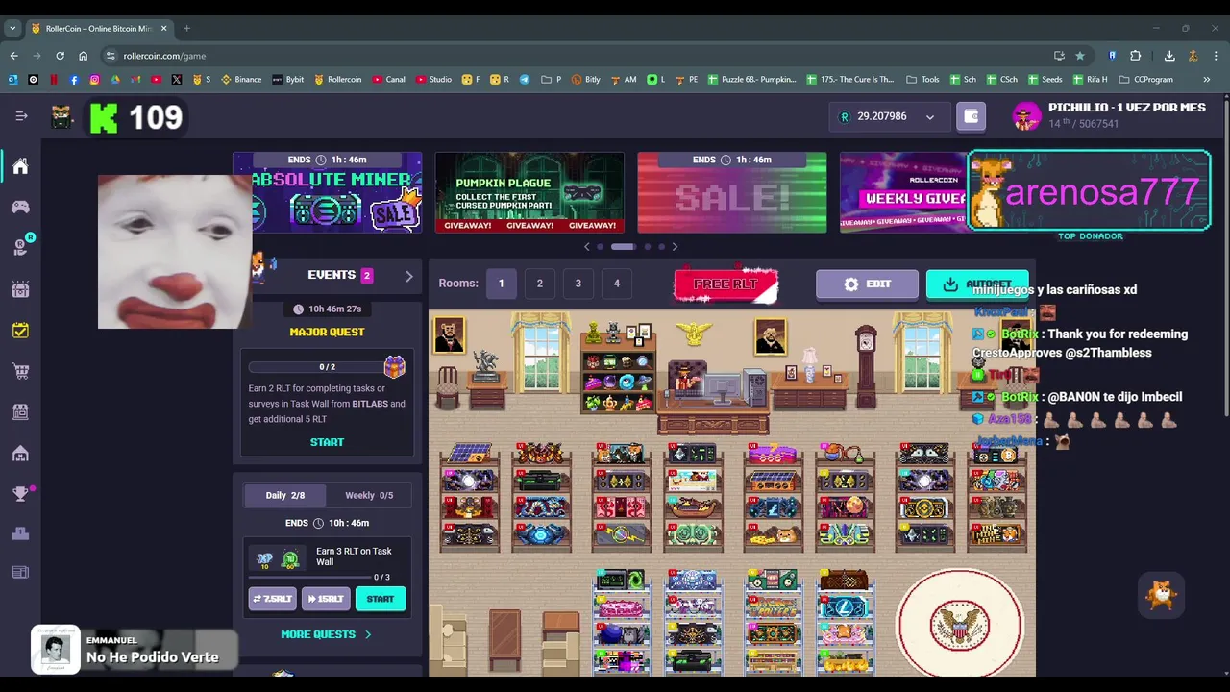Click the Pumpkin Plague giveaway banner
Image resolution: width=1230 pixels, height=692 pixels.
tap(529, 192)
